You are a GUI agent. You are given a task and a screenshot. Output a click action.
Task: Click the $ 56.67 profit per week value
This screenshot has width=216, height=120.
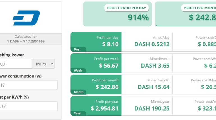point(109,66)
